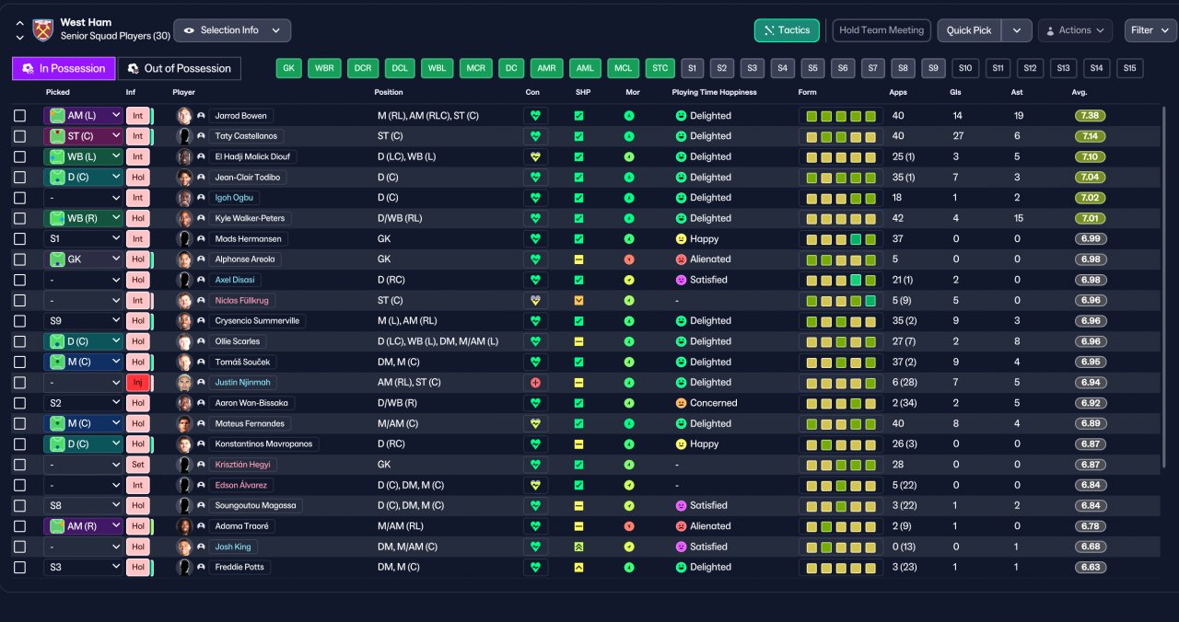The height and width of the screenshot is (622, 1179).
Task: Expand the arrow beside Quick Pick
Action: coord(1016,30)
